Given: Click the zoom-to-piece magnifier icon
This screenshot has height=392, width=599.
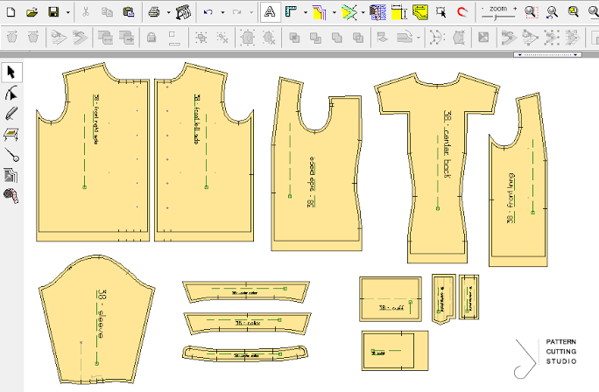Looking at the screenshot, I should [x=573, y=11].
